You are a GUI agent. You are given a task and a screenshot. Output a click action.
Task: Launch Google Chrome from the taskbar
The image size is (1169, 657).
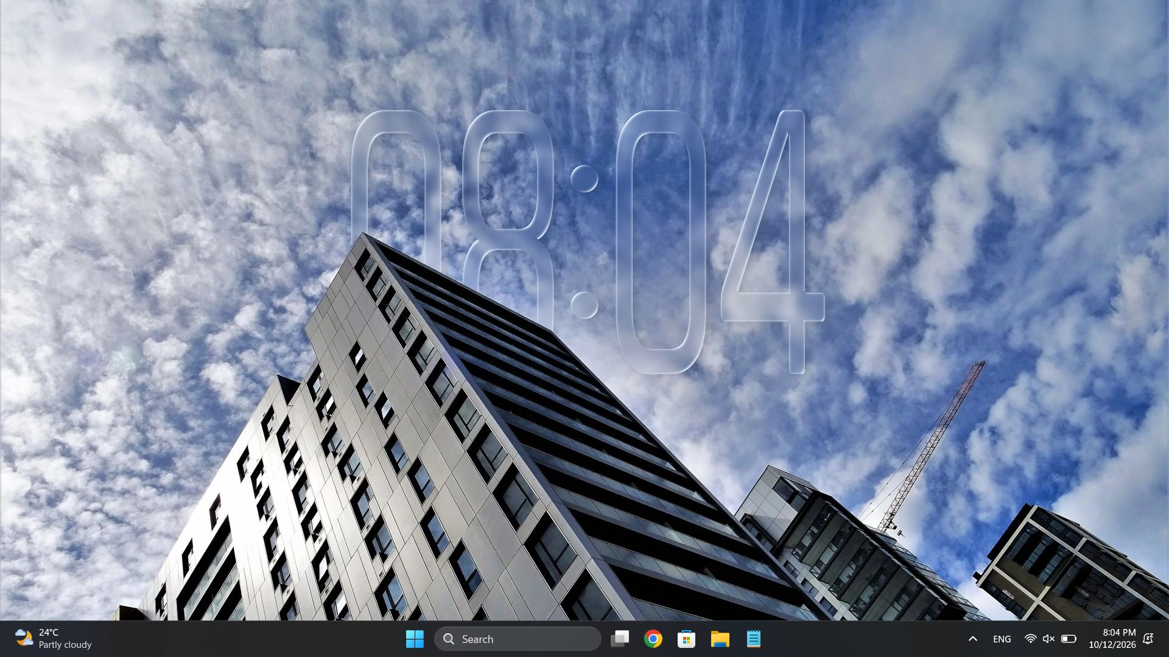(653, 639)
